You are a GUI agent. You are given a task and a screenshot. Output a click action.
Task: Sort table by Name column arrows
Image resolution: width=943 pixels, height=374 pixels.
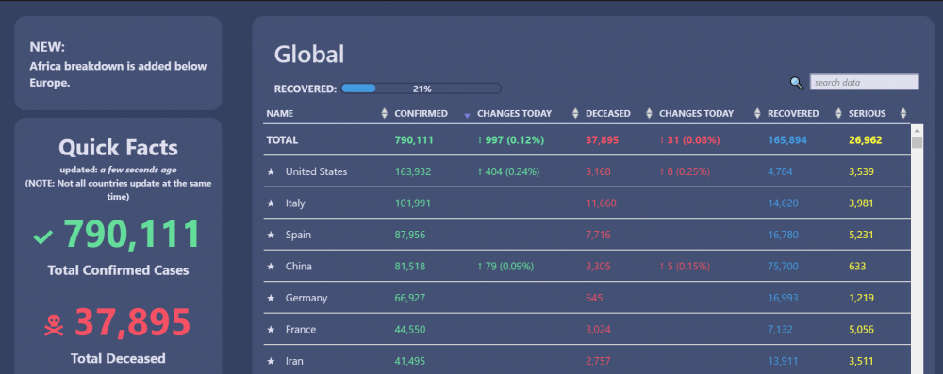coord(385,113)
